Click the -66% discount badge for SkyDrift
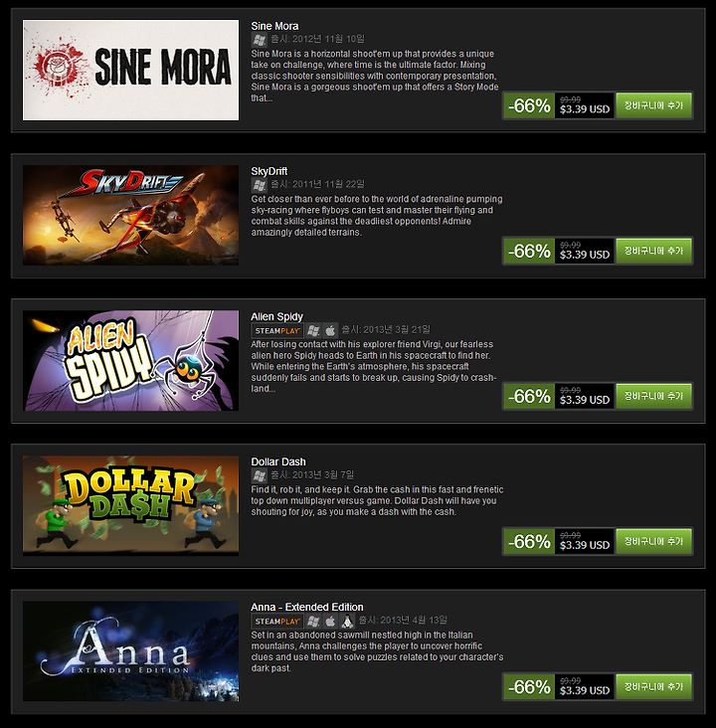 click(529, 252)
